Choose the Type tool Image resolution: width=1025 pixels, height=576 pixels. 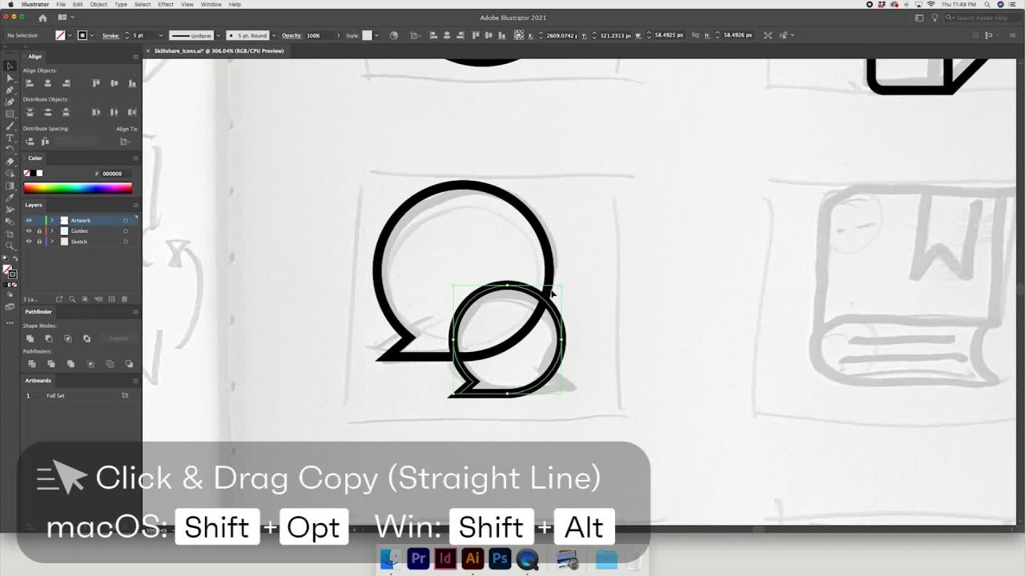tap(10, 138)
